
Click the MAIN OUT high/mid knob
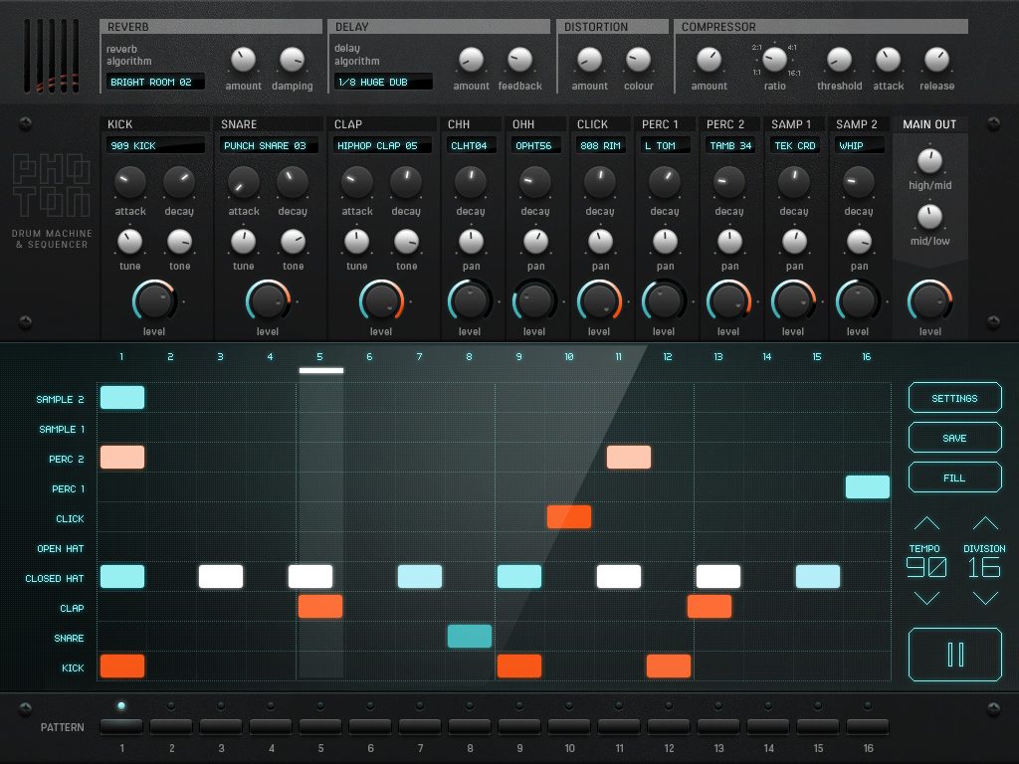point(930,160)
